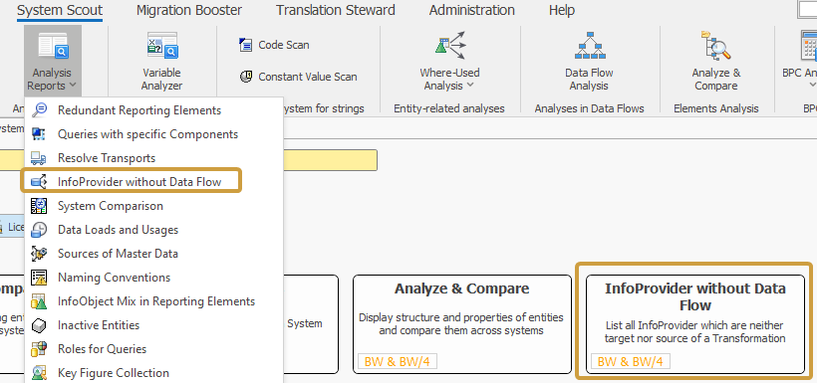Open the Translation Steward tab
817x383 pixels.
(x=336, y=10)
